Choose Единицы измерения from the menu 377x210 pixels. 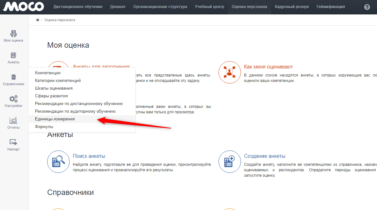[82, 119]
